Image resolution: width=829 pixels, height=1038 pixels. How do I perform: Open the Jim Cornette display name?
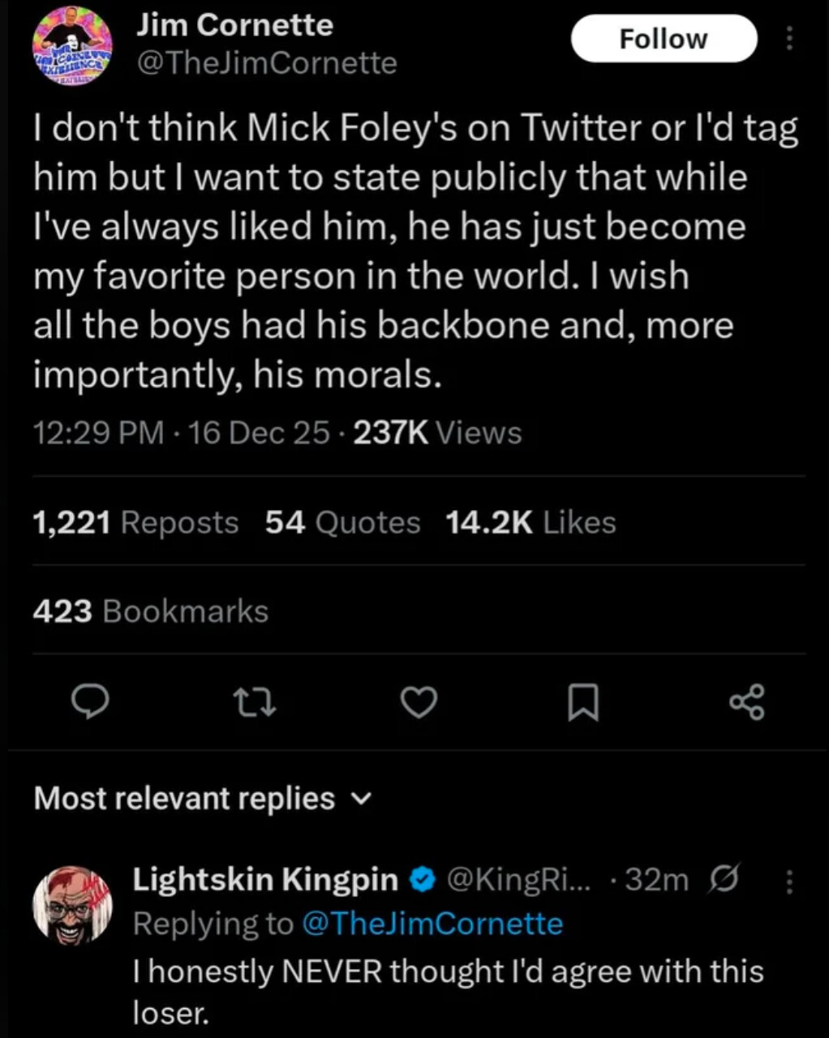click(x=234, y=25)
